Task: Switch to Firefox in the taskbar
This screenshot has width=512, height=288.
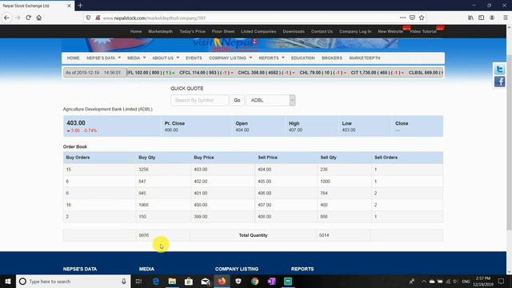Action: (x=222, y=281)
